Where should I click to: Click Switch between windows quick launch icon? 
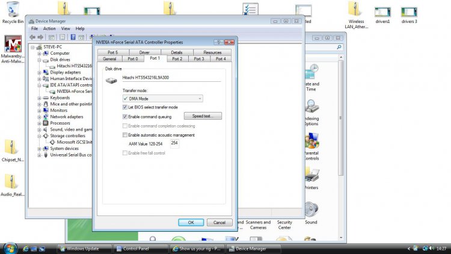41,249
